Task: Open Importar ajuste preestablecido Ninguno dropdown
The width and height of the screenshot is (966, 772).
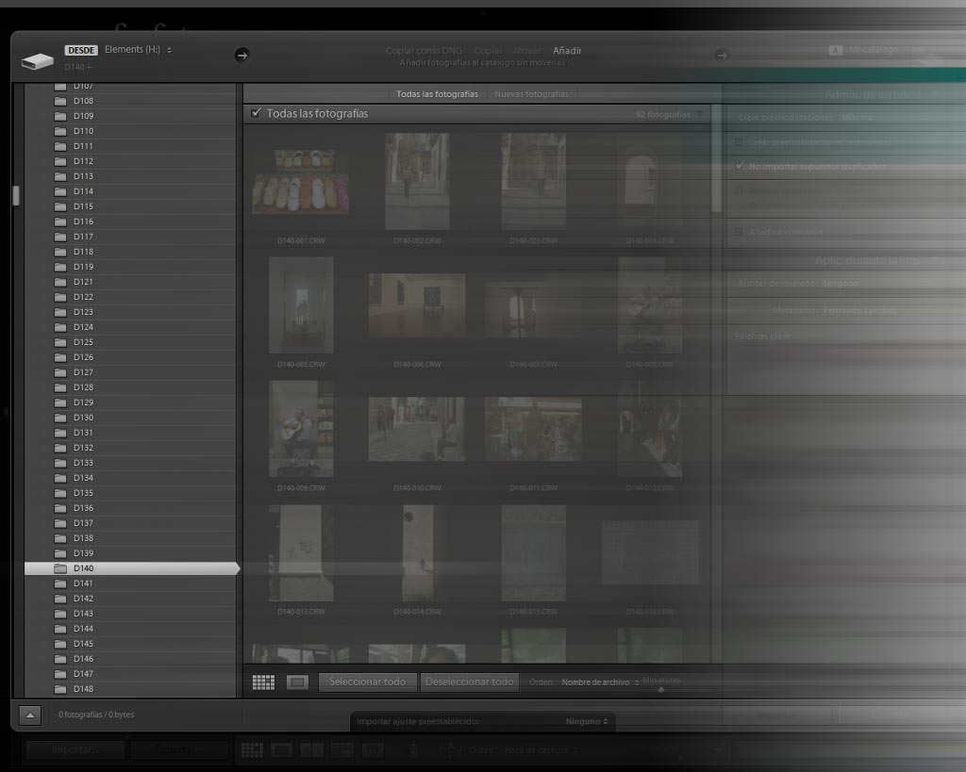Action: tap(587, 721)
